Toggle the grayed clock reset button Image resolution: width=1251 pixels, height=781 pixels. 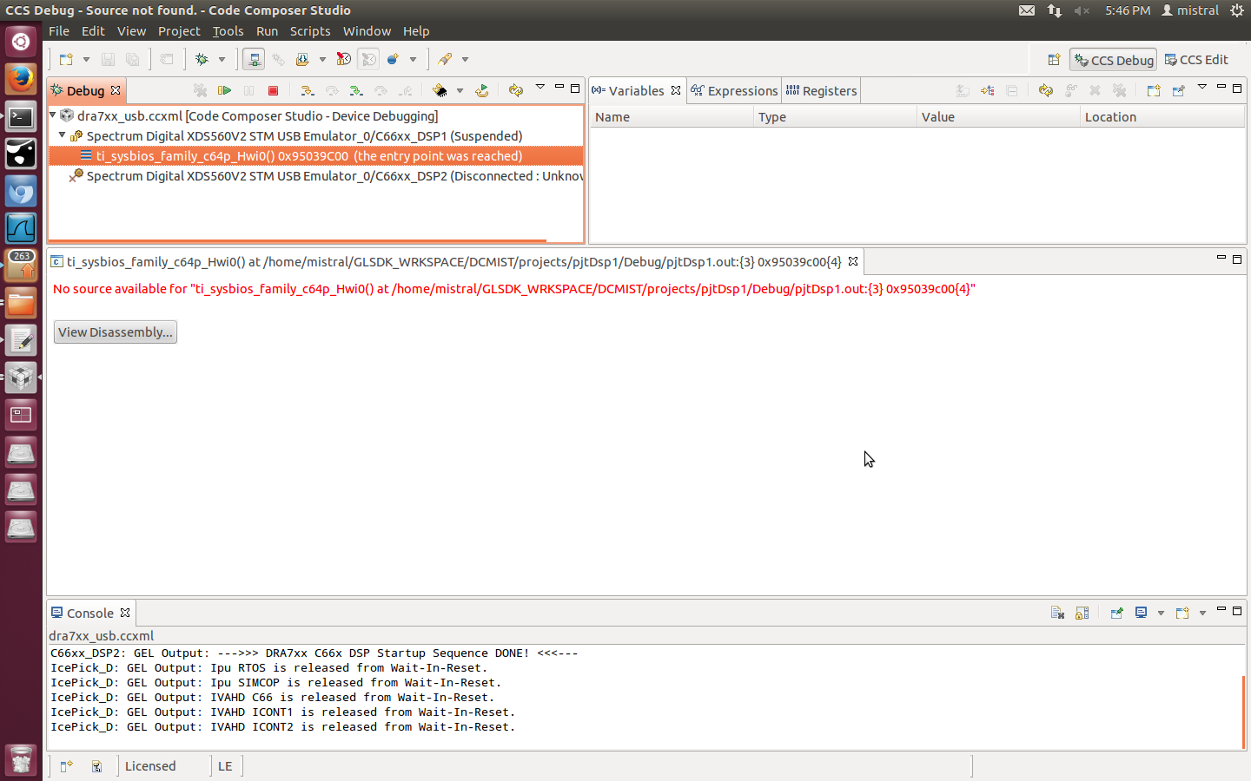[x=368, y=60]
